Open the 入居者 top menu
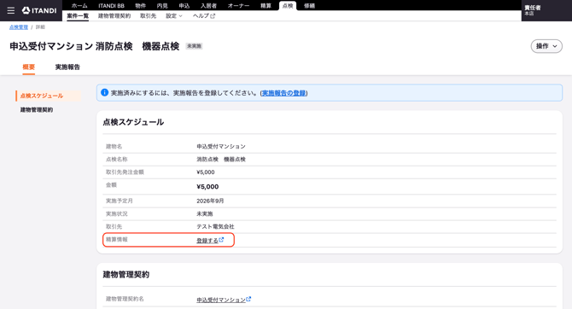The height and width of the screenshot is (309, 572). point(208,6)
